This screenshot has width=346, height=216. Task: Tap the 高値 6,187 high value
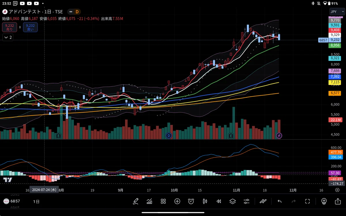(29, 19)
